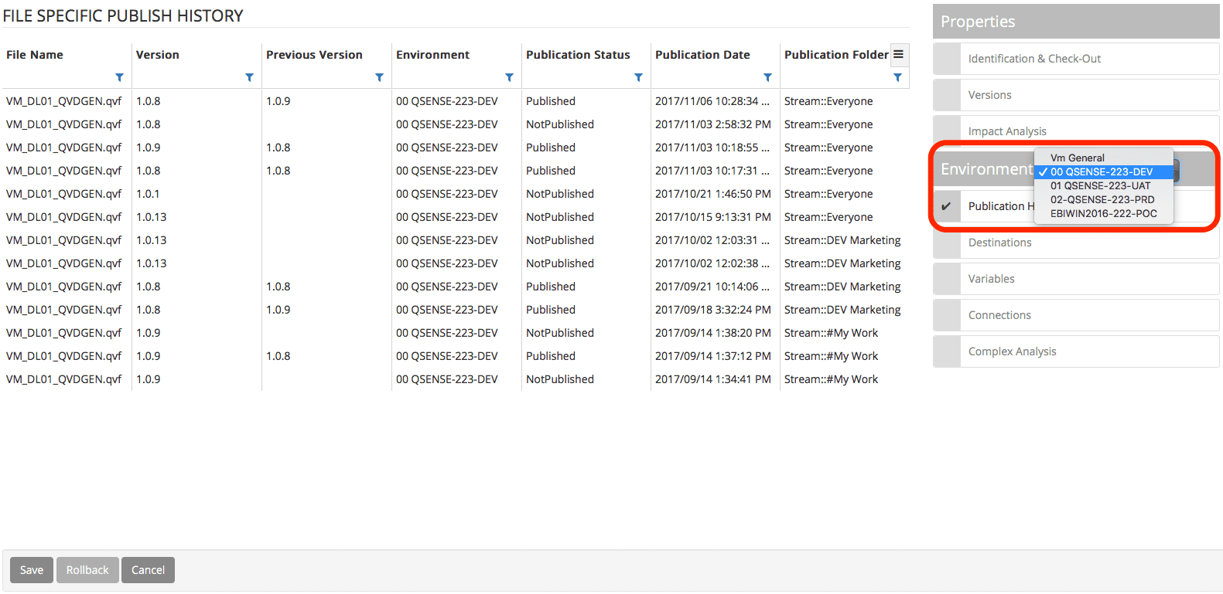Image resolution: width=1223 pixels, height=594 pixels.
Task: Select the Vm General option
Action: tap(1077, 158)
